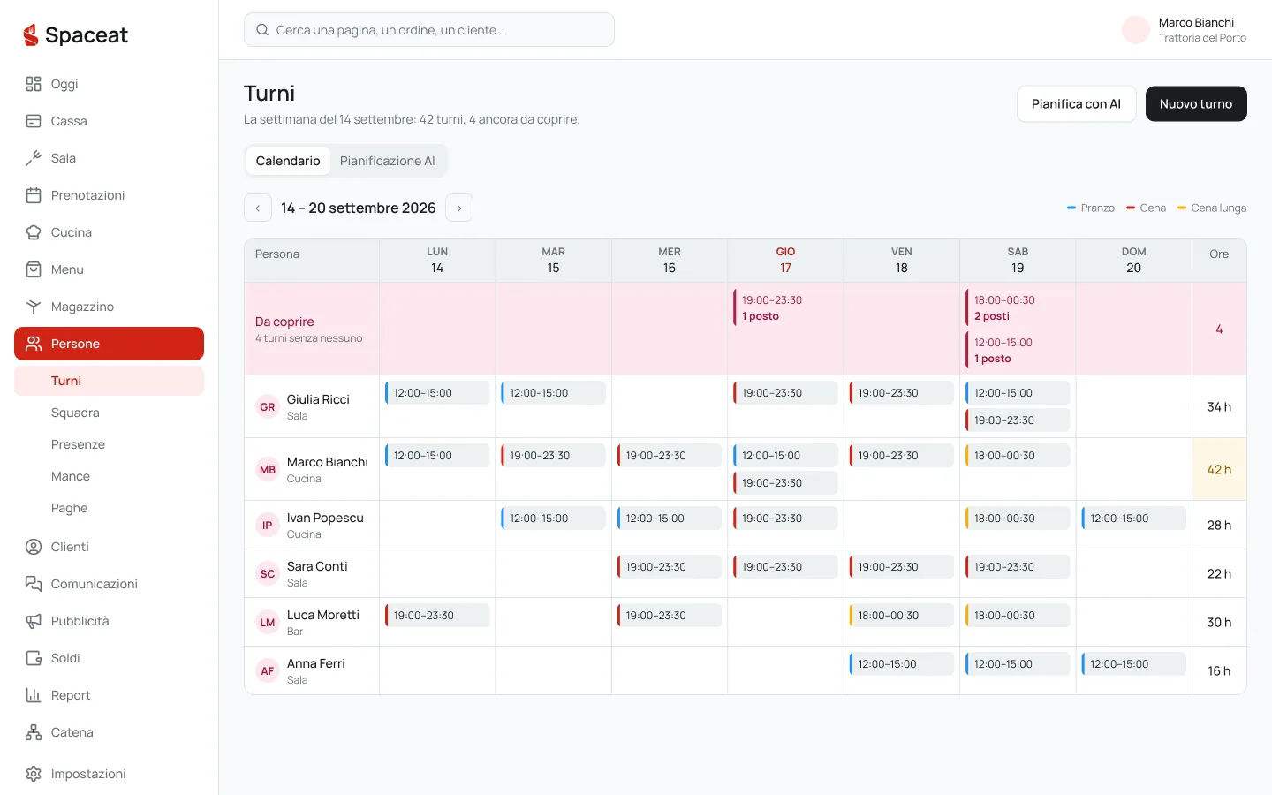This screenshot has height=795, width=1272.
Task: Collapse the Persone sidebar section
Action: pos(109,344)
